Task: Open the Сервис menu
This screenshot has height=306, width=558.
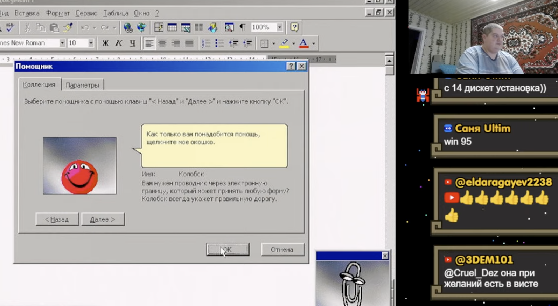Action: (x=86, y=13)
